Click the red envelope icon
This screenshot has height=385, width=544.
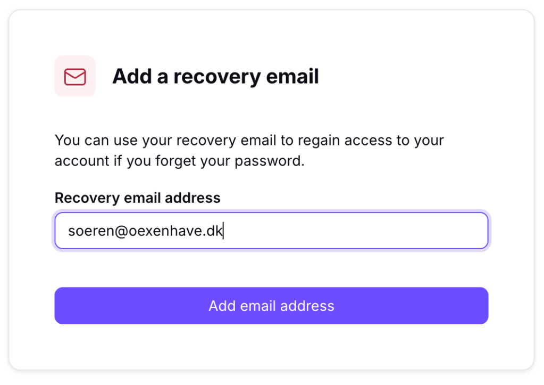[75, 77]
